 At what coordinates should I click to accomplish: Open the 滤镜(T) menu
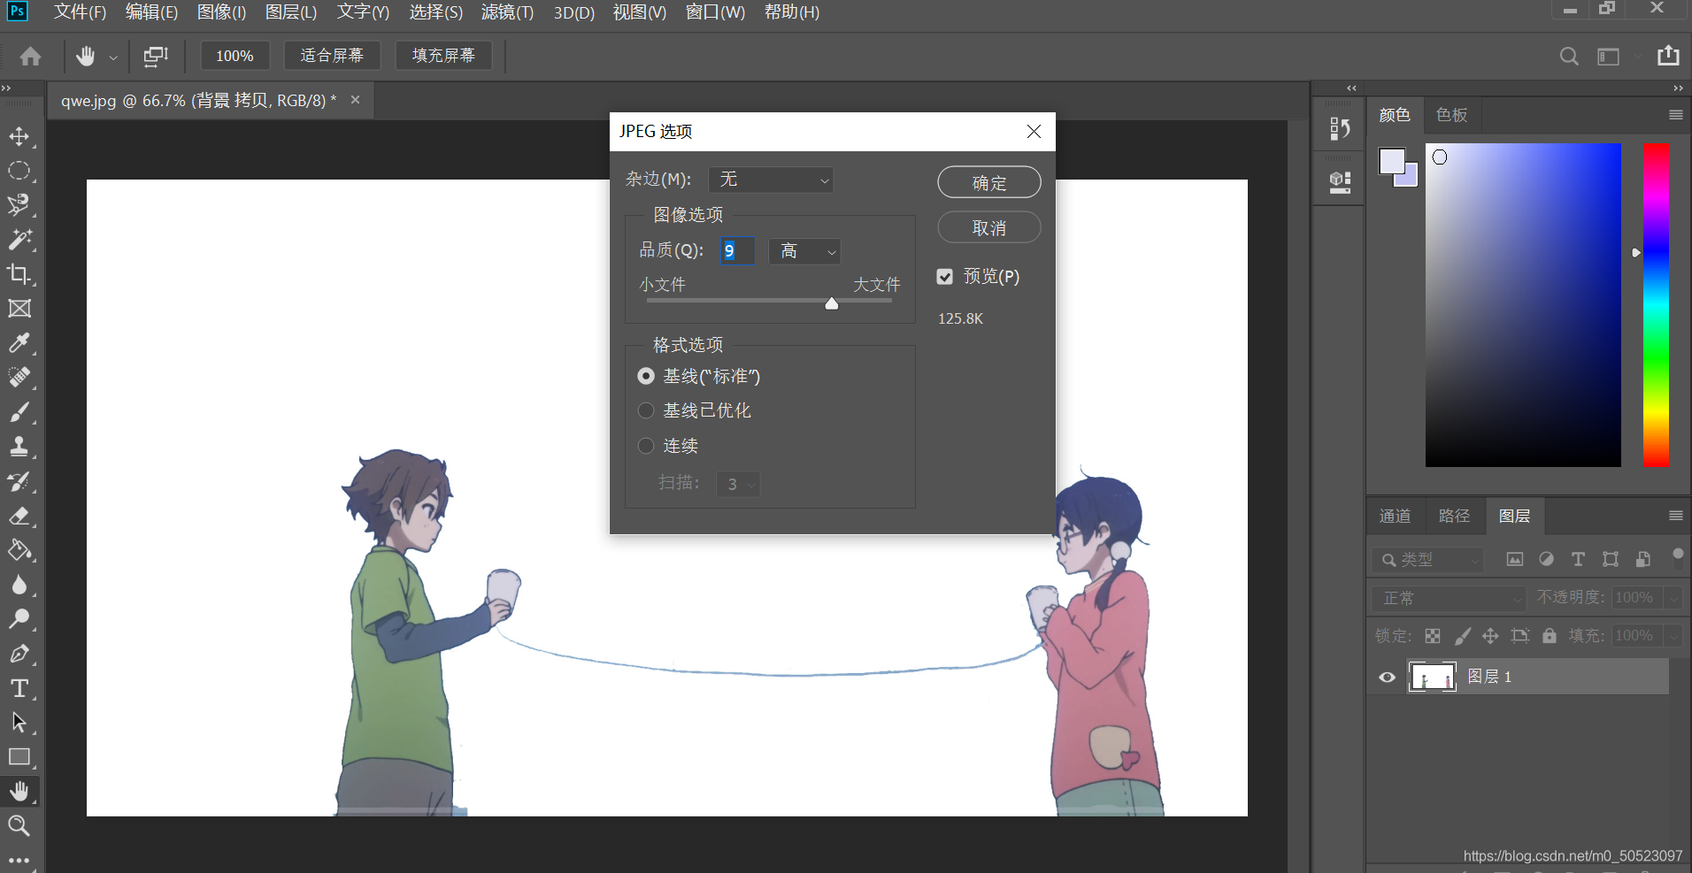pos(507,12)
